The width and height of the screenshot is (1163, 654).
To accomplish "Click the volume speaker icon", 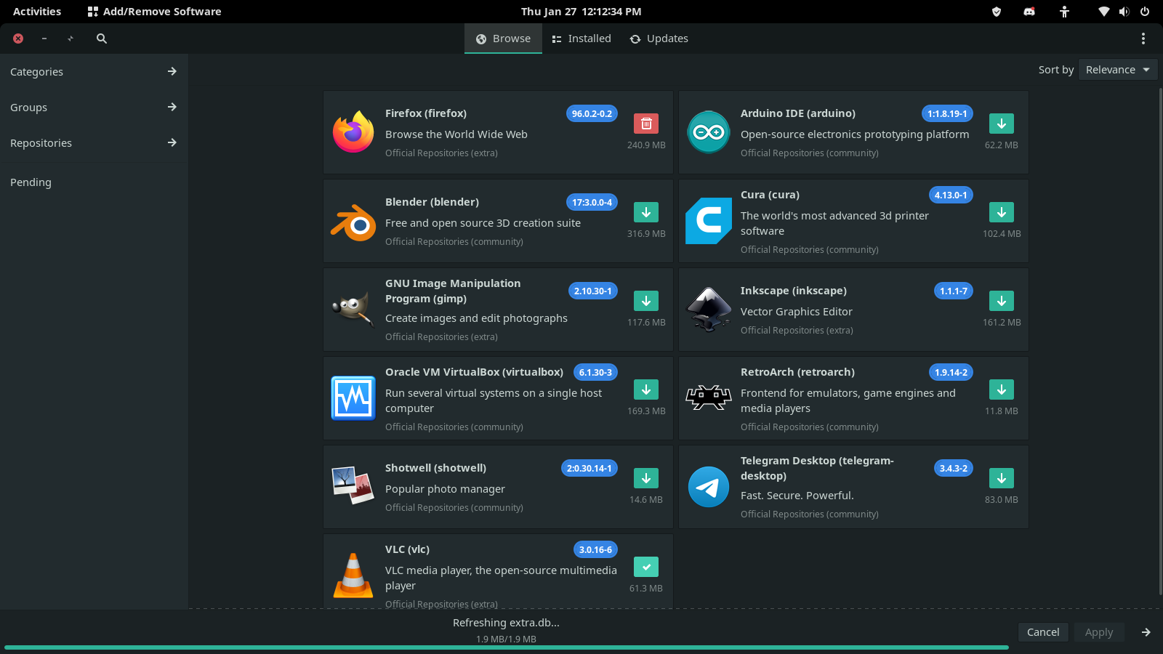I will [x=1124, y=12].
